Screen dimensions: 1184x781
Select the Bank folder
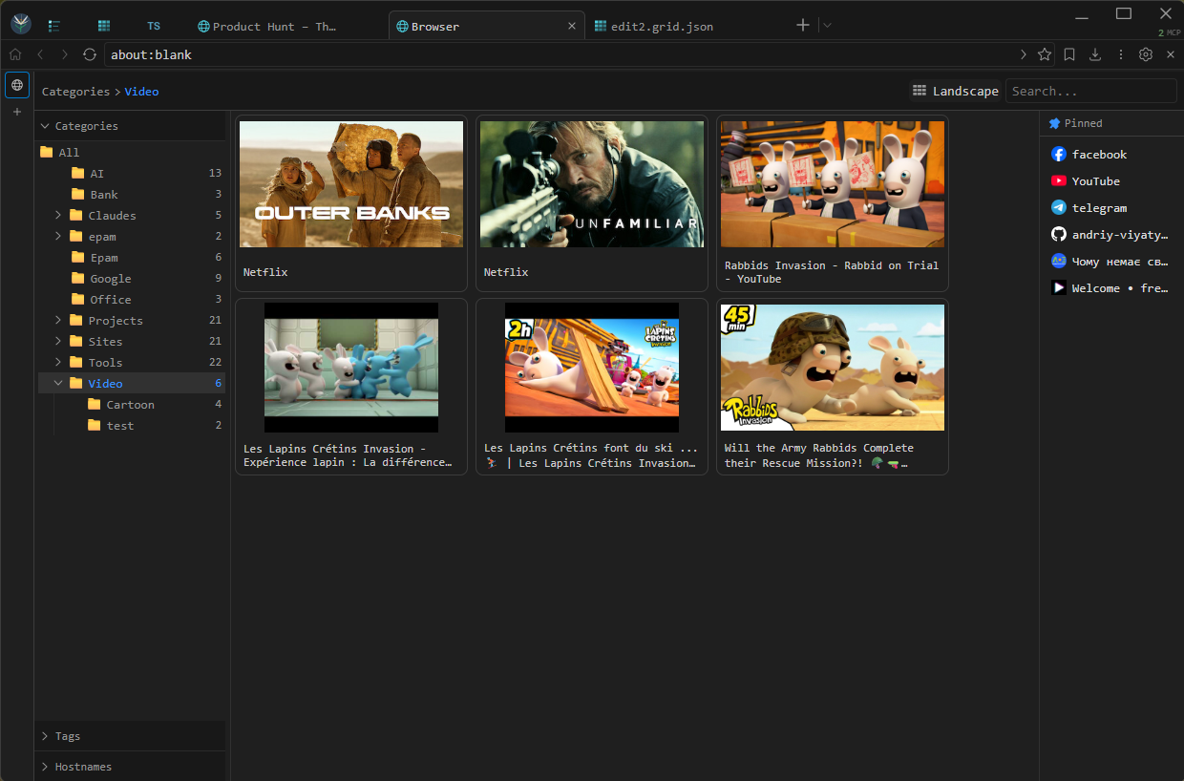click(x=131, y=195)
